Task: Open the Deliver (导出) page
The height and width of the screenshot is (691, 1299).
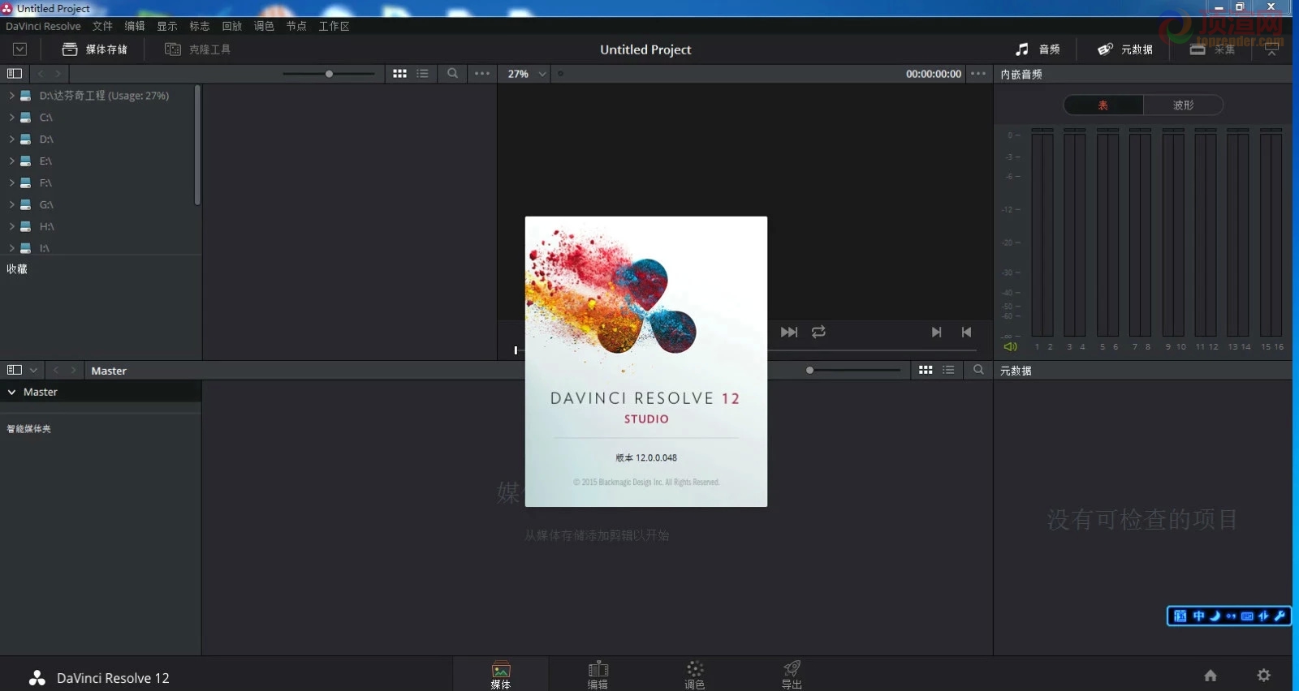Action: point(792,675)
